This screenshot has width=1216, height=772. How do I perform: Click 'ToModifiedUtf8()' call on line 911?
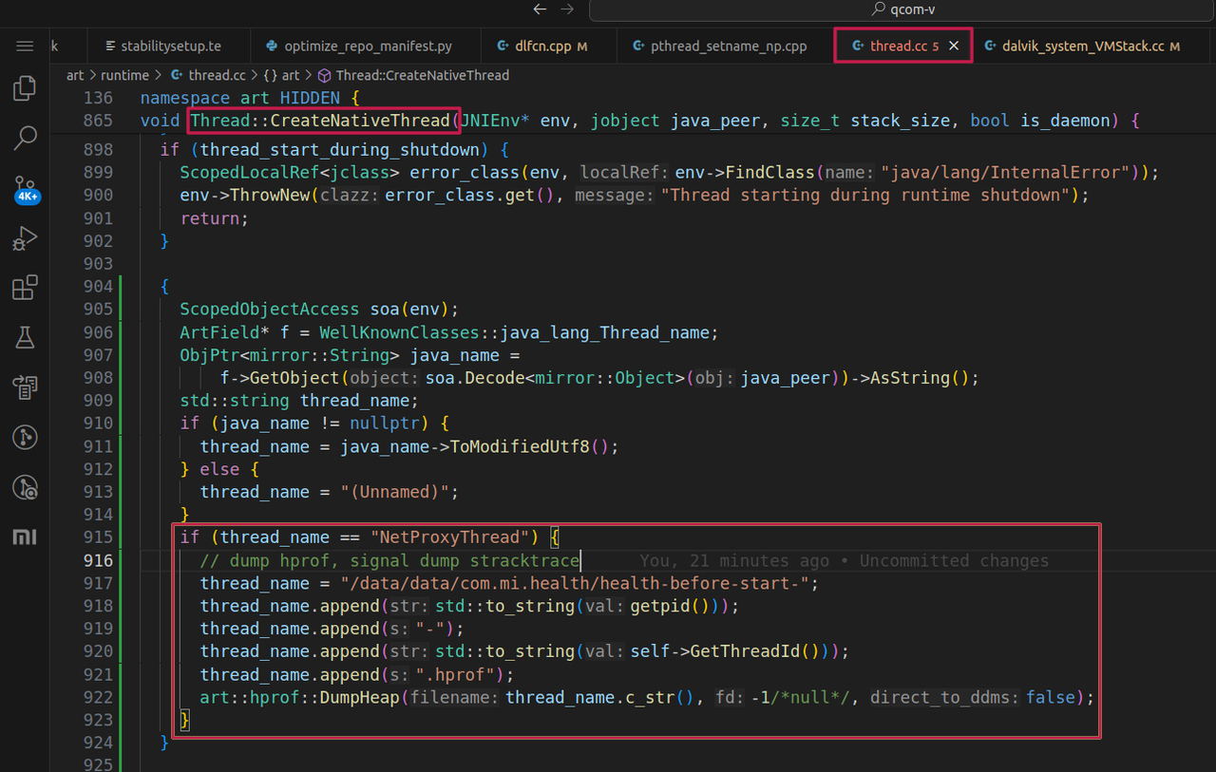tap(530, 446)
